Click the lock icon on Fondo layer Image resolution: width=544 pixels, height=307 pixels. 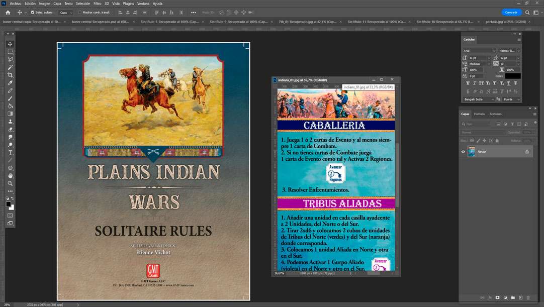(527, 152)
